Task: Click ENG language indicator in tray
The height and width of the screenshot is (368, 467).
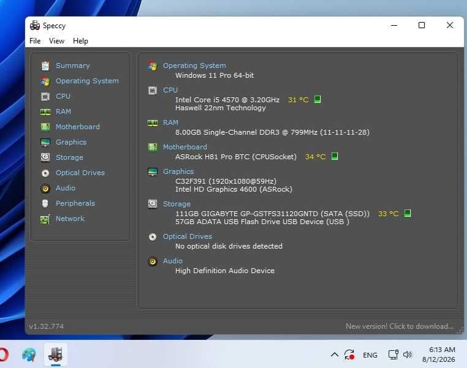Action: point(370,355)
